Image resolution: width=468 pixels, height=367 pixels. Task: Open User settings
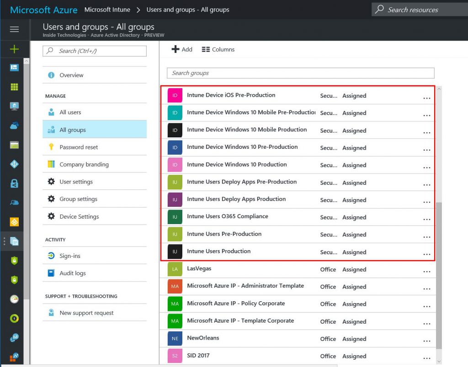95,182
